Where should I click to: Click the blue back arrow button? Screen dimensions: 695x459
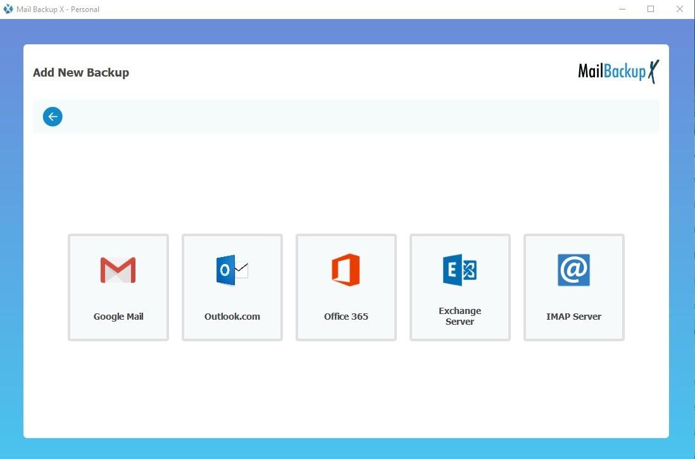[53, 116]
